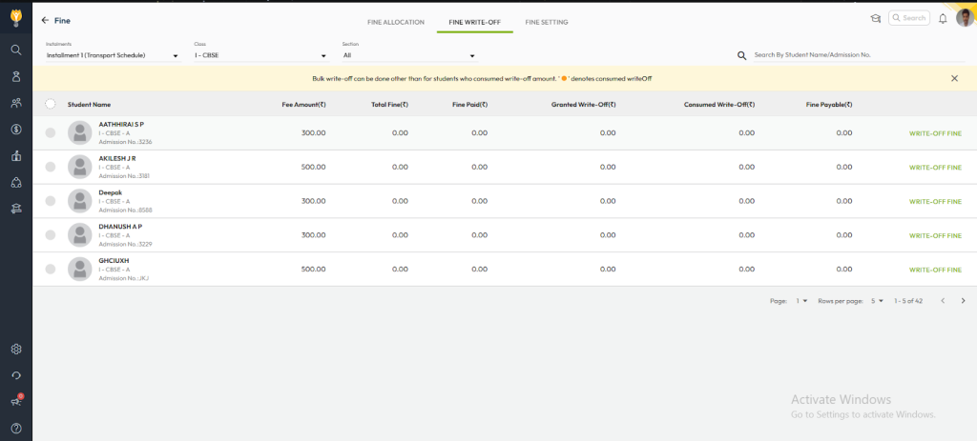977x441 pixels.
Task: Click Write-Off Fine for AKILESH J R
Action: [934, 167]
